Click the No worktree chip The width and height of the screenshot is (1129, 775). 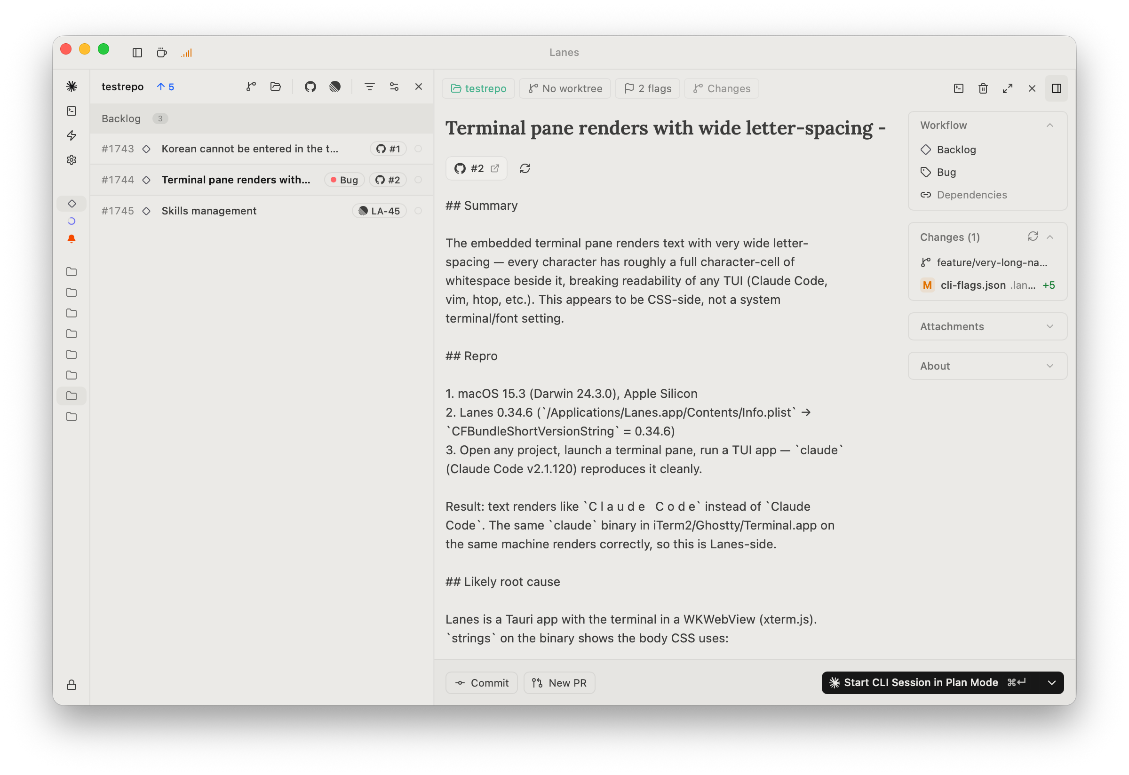[565, 88]
